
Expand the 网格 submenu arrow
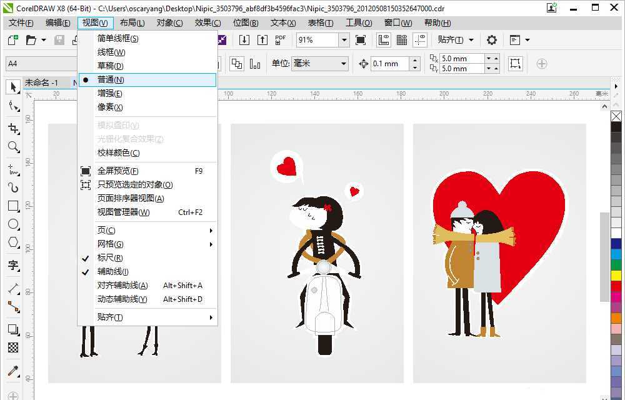pyautogui.click(x=211, y=244)
